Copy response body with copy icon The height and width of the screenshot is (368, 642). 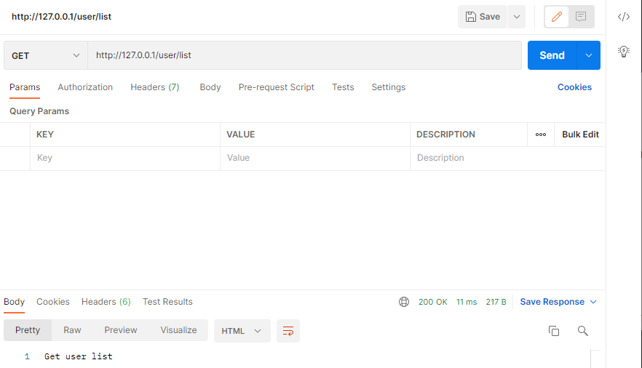click(x=554, y=330)
